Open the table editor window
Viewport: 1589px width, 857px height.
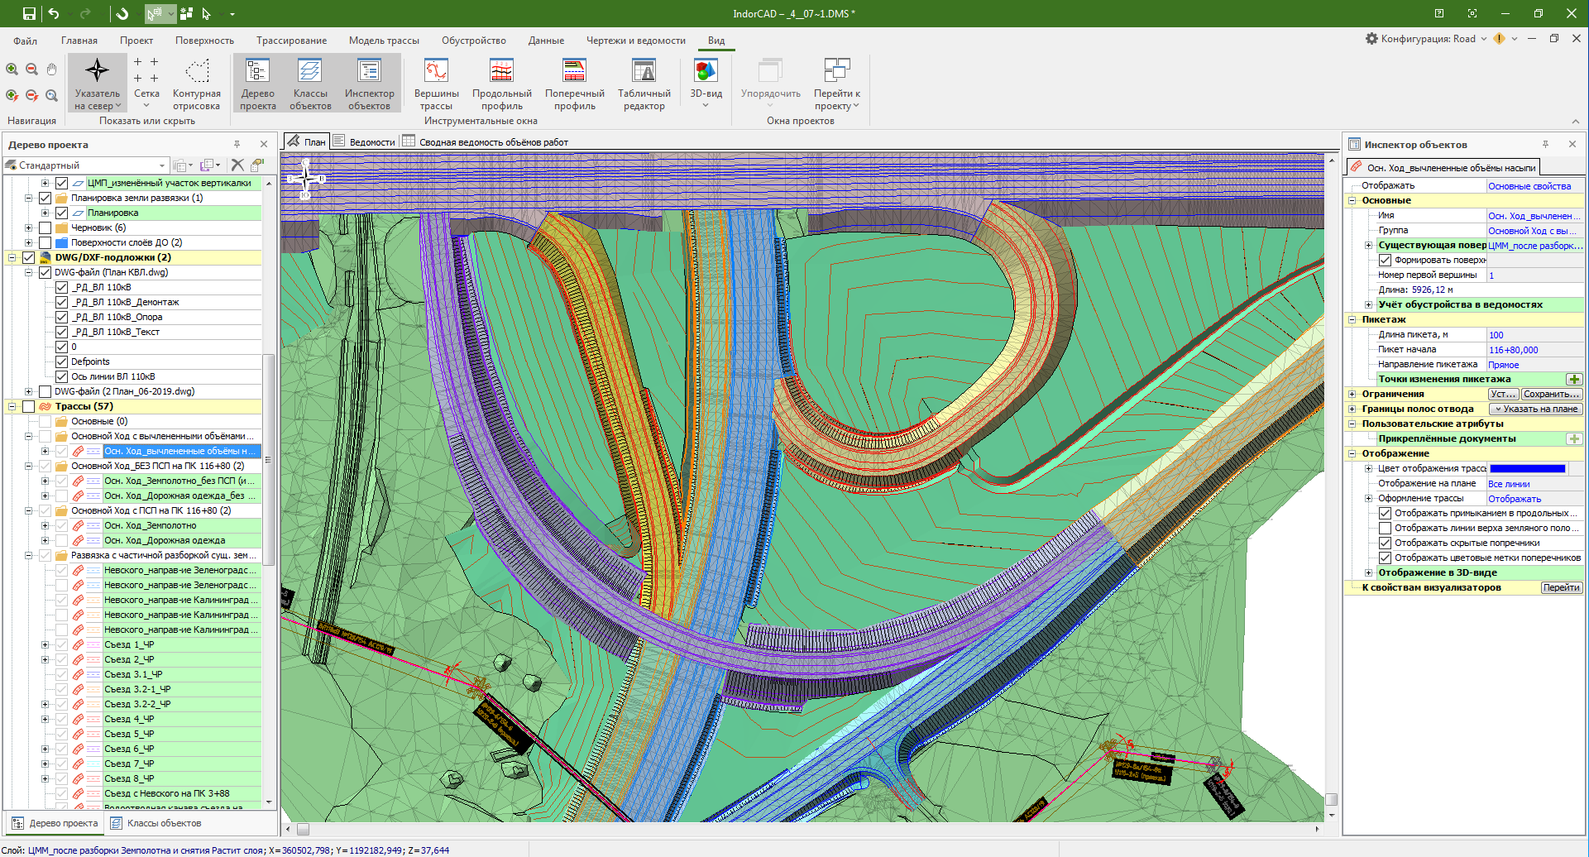point(644,72)
